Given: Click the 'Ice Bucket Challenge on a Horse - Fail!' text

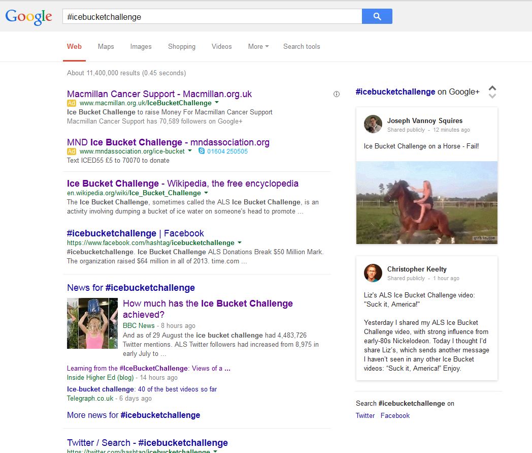Looking at the screenshot, I should [x=421, y=146].
